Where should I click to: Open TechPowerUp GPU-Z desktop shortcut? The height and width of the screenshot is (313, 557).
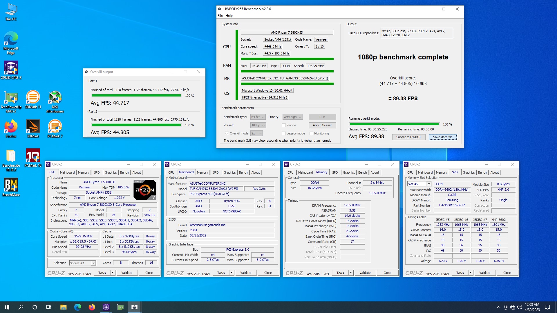click(11, 101)
